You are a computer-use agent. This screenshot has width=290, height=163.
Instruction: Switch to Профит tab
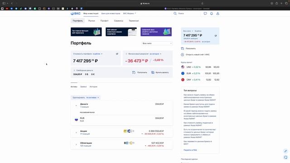click(104, 21)
